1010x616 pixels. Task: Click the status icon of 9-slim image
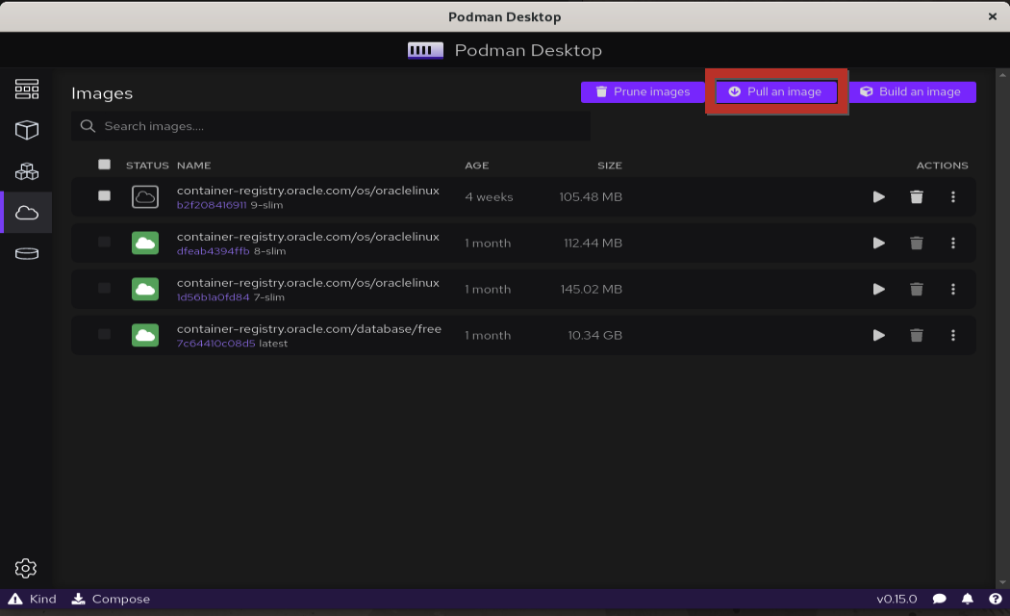point(145,197)
